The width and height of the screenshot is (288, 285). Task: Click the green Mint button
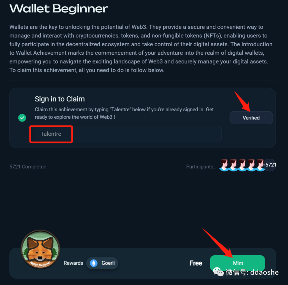click(x=238, y=263)
